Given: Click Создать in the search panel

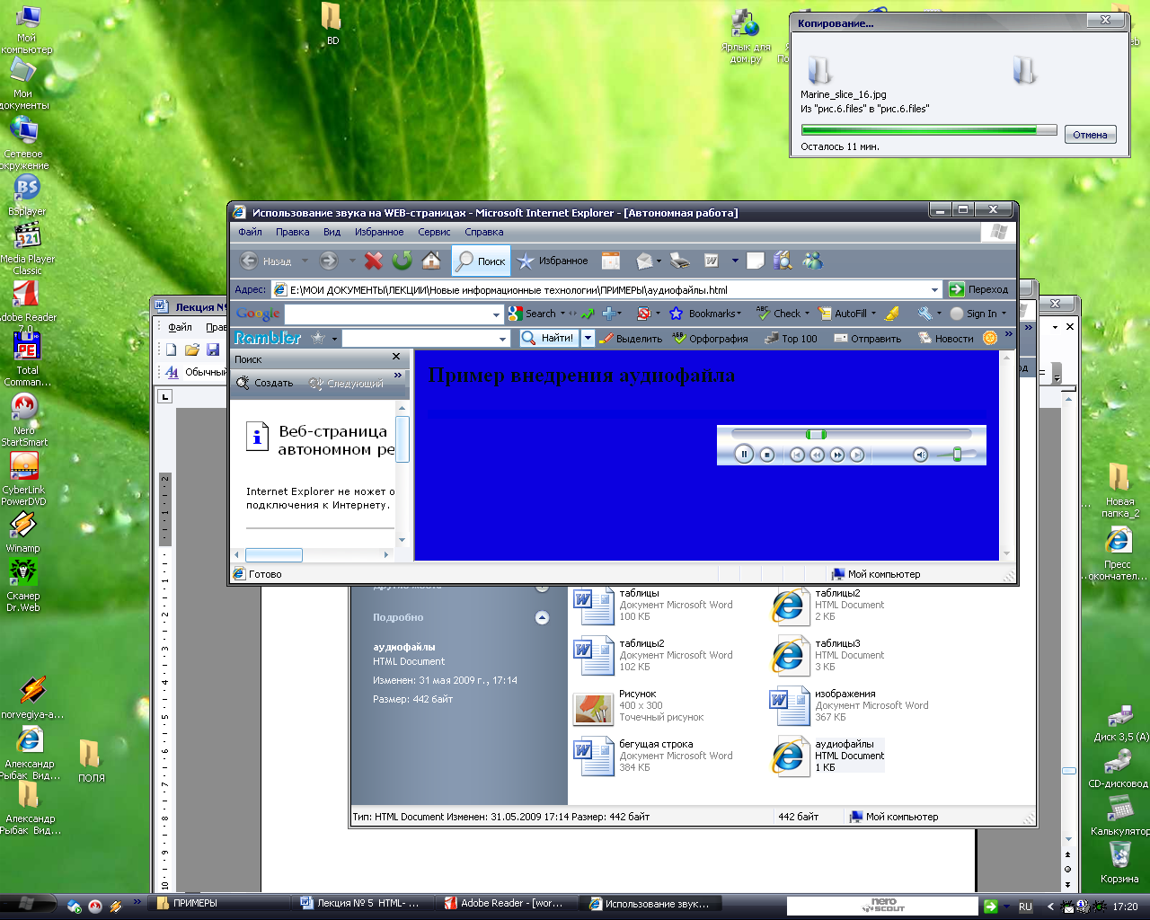Looking at the screenshot, I should pos(265,383).
